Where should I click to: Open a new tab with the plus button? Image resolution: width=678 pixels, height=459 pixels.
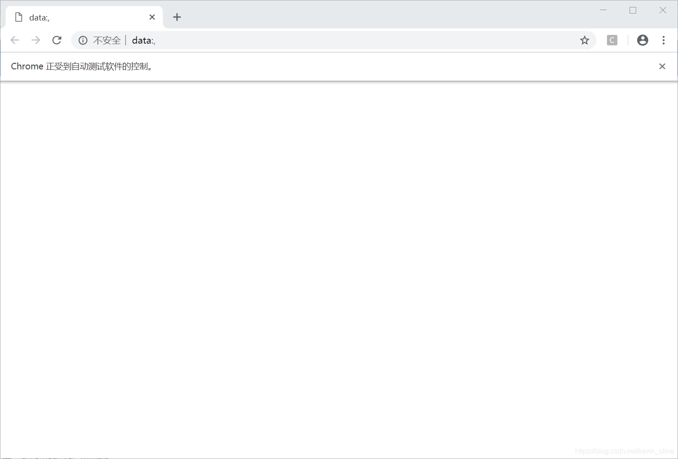177,17
